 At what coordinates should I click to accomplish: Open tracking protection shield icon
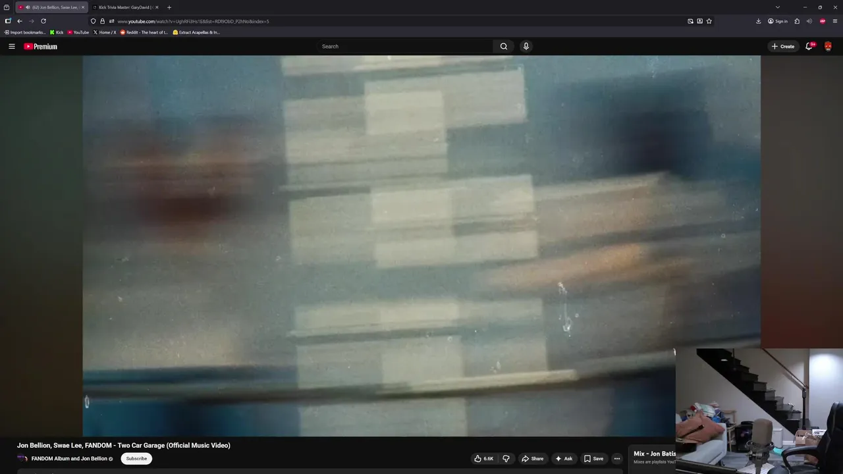[93, 21]
